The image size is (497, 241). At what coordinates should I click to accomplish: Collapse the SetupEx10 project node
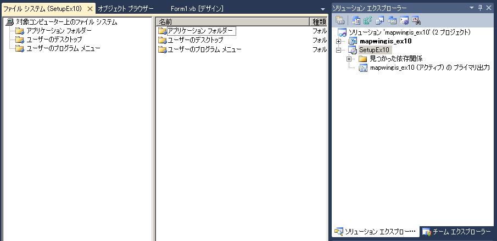pos(338,50)
